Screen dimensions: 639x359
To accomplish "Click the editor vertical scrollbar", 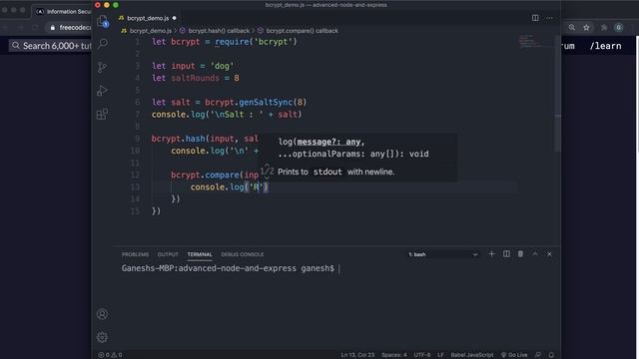I will click(x=557, y=94).
